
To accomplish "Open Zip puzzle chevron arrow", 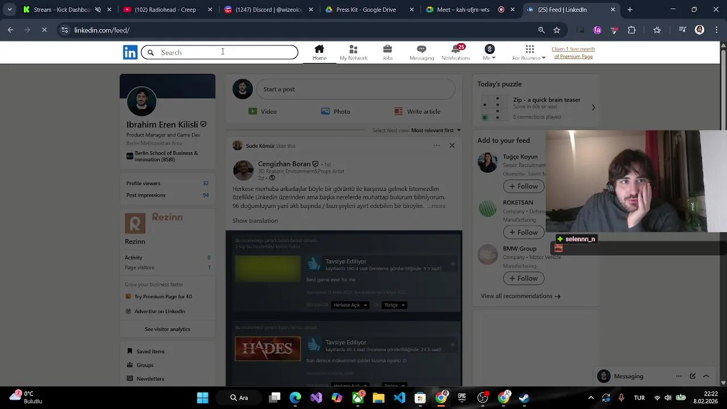I will (x=593, y=107).
